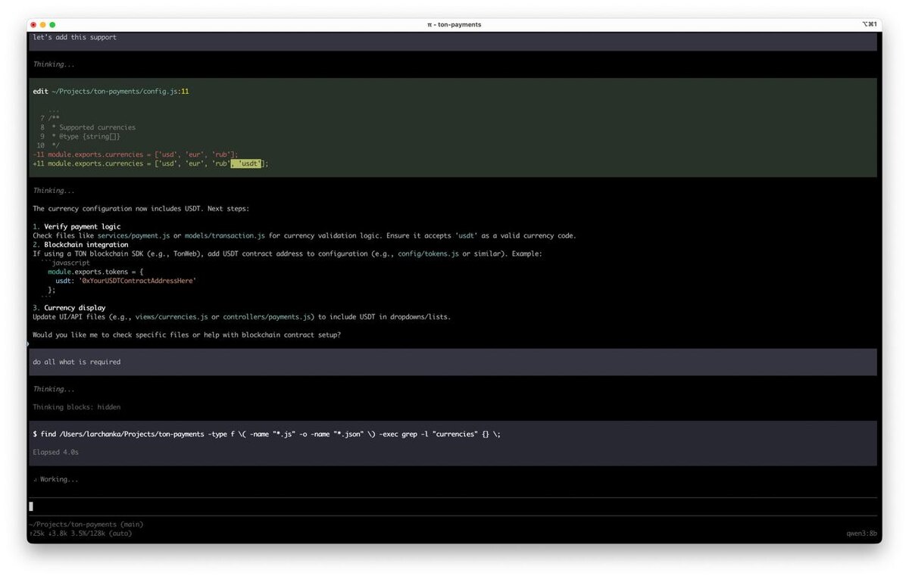
Task: Click the models/transaction.js file reference
Action: [223, 235]
